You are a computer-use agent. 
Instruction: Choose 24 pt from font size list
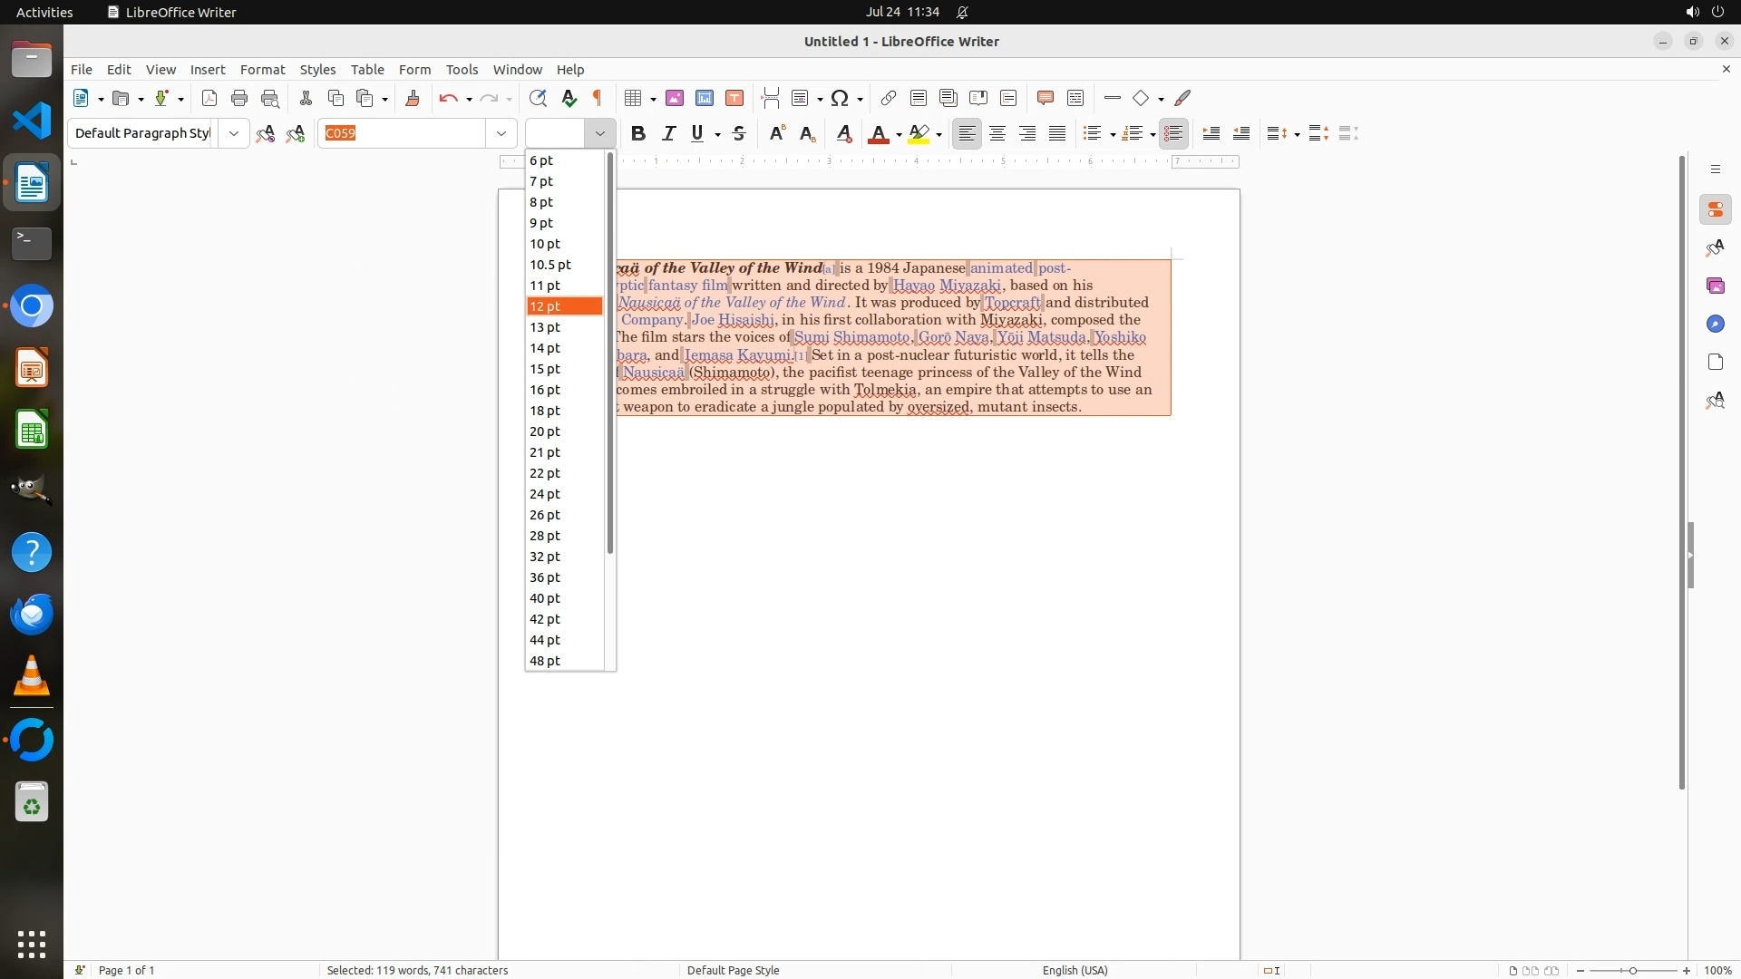545,494
